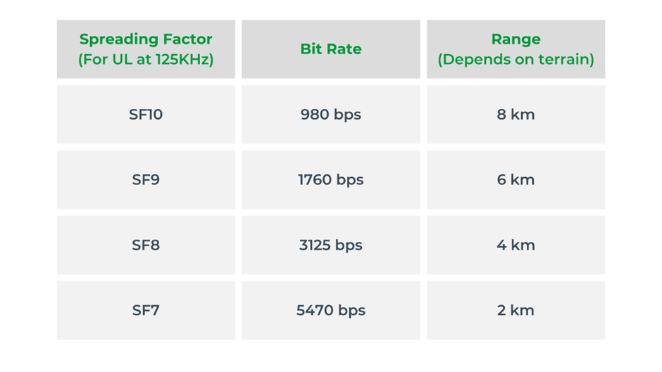662x372 pixels.
Task: Click the 5470 bps cell
Action: 330,310
